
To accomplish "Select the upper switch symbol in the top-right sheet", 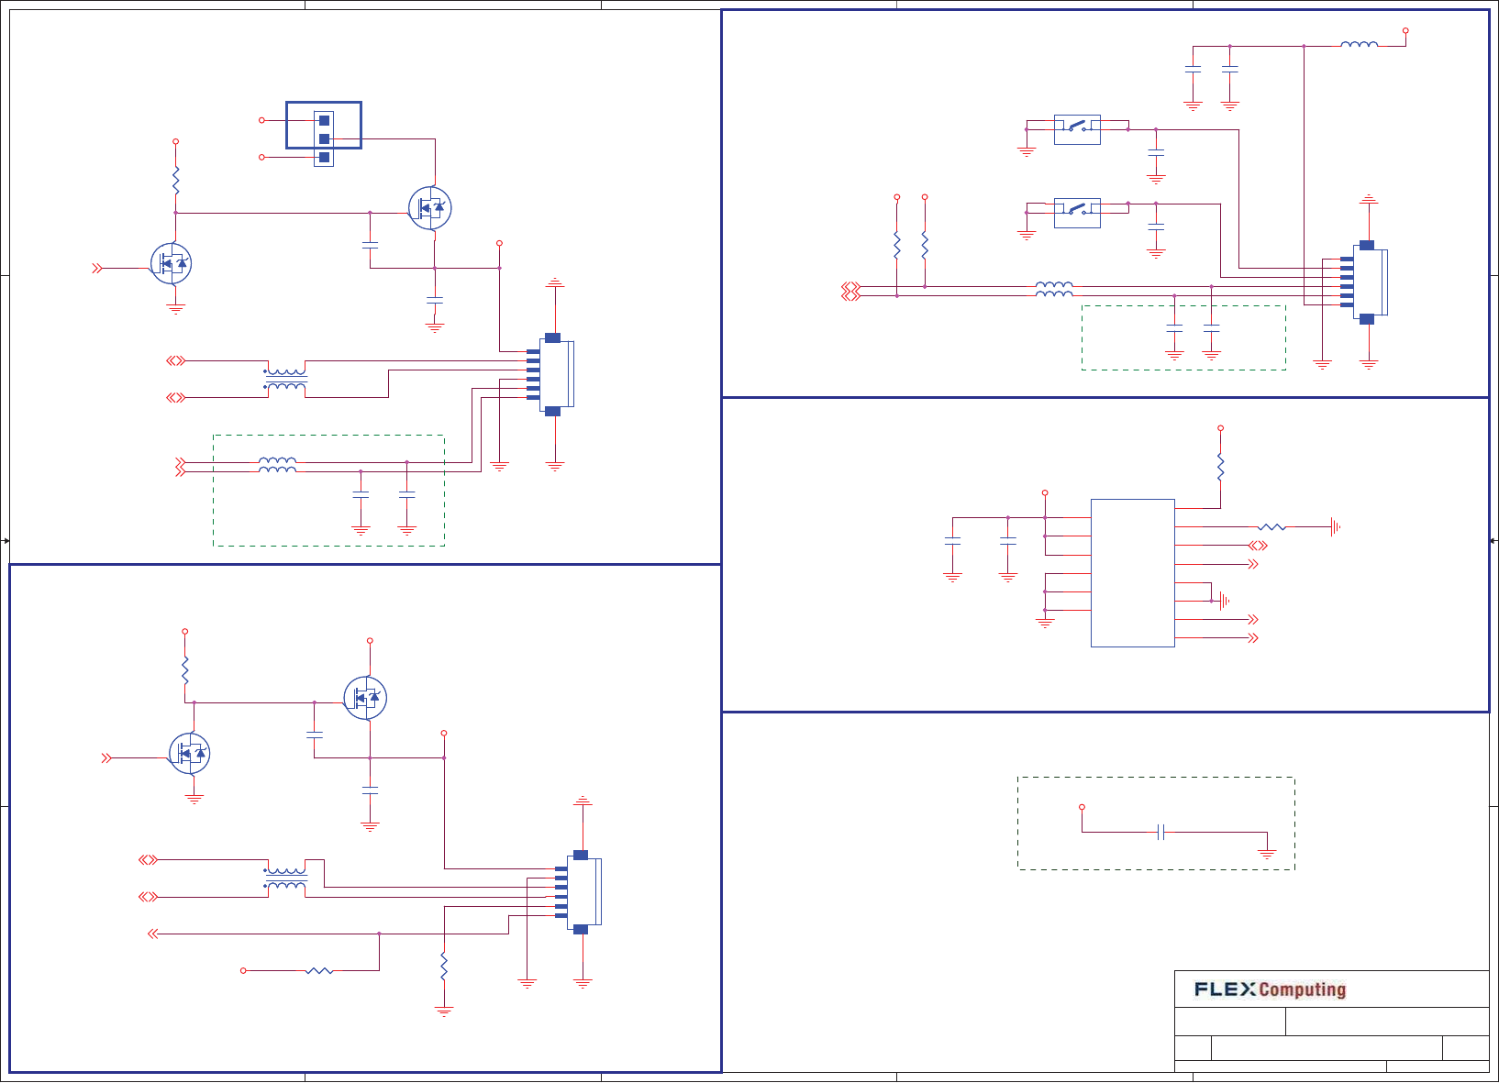I will (x=1077, y=129).
